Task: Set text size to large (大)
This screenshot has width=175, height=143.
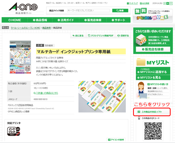Action: pyautogui.click(x=171, y=4)
